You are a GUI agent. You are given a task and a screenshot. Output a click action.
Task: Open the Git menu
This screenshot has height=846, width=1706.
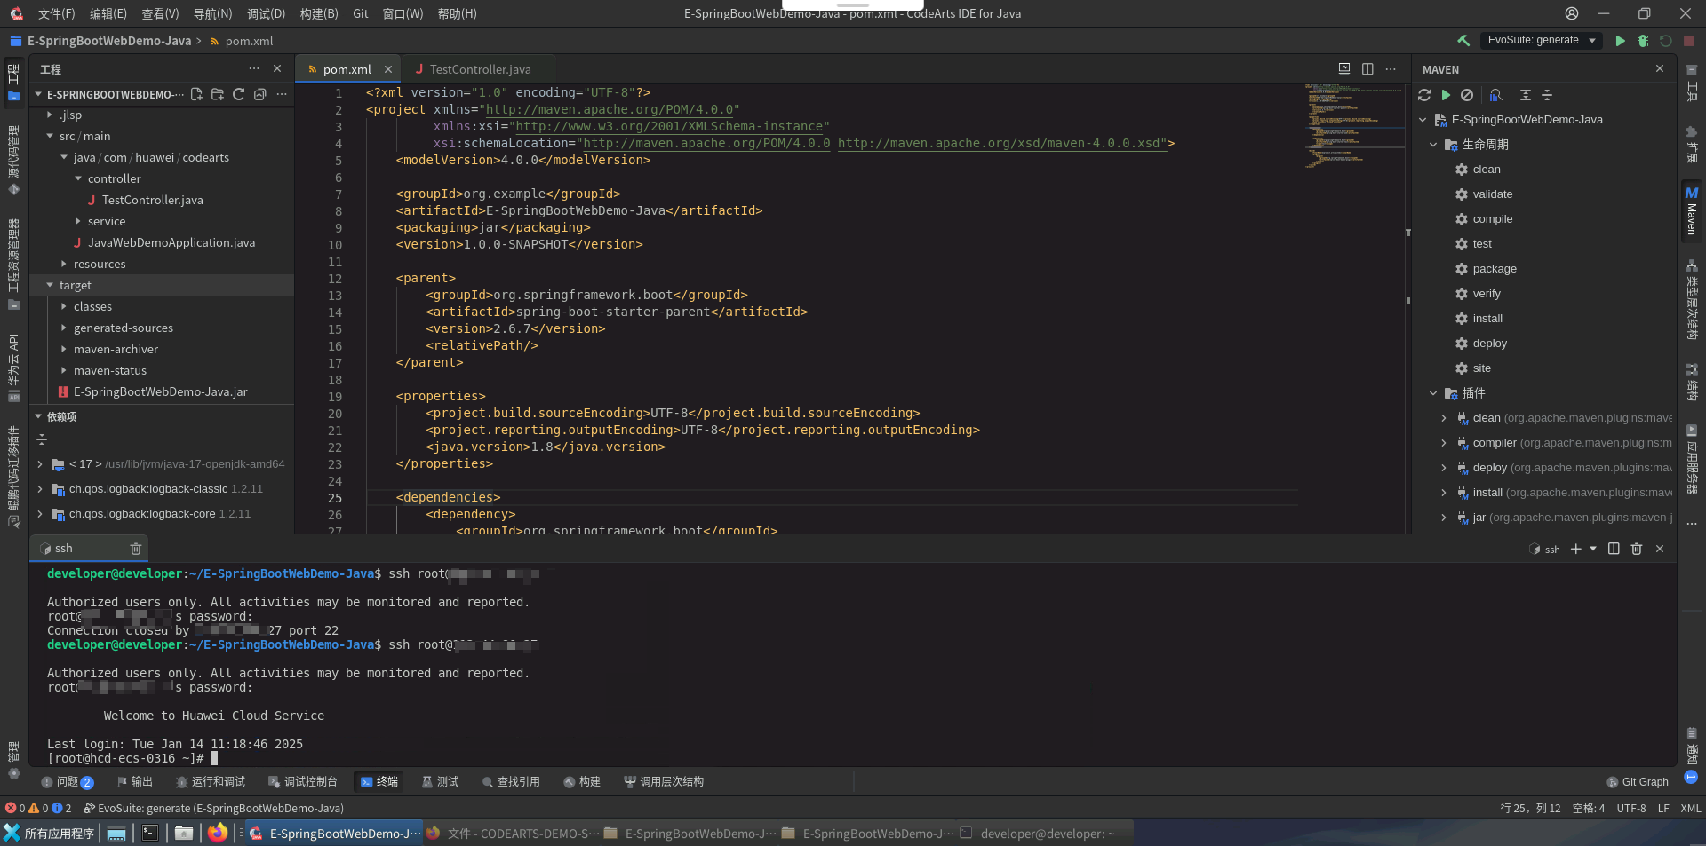360,13
